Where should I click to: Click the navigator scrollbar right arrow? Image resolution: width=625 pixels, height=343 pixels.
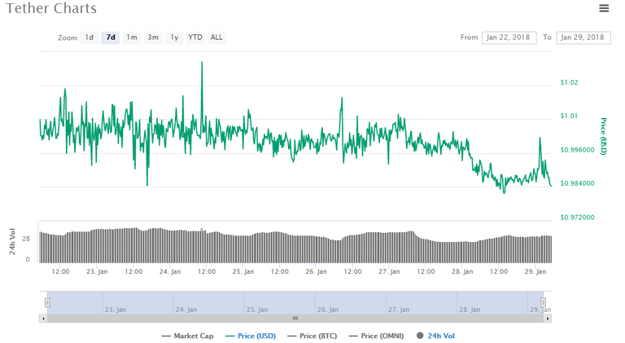click(x=548, y=319)
